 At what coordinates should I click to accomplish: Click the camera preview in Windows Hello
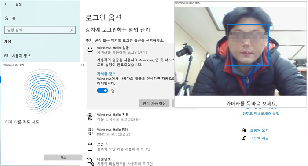click(240, 51)
